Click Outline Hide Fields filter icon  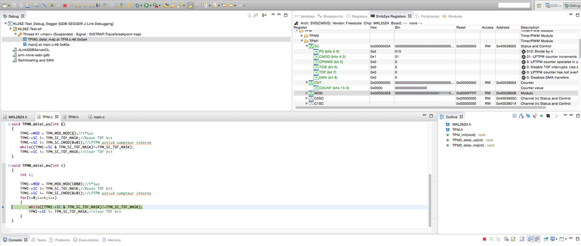tap(528, 116)
